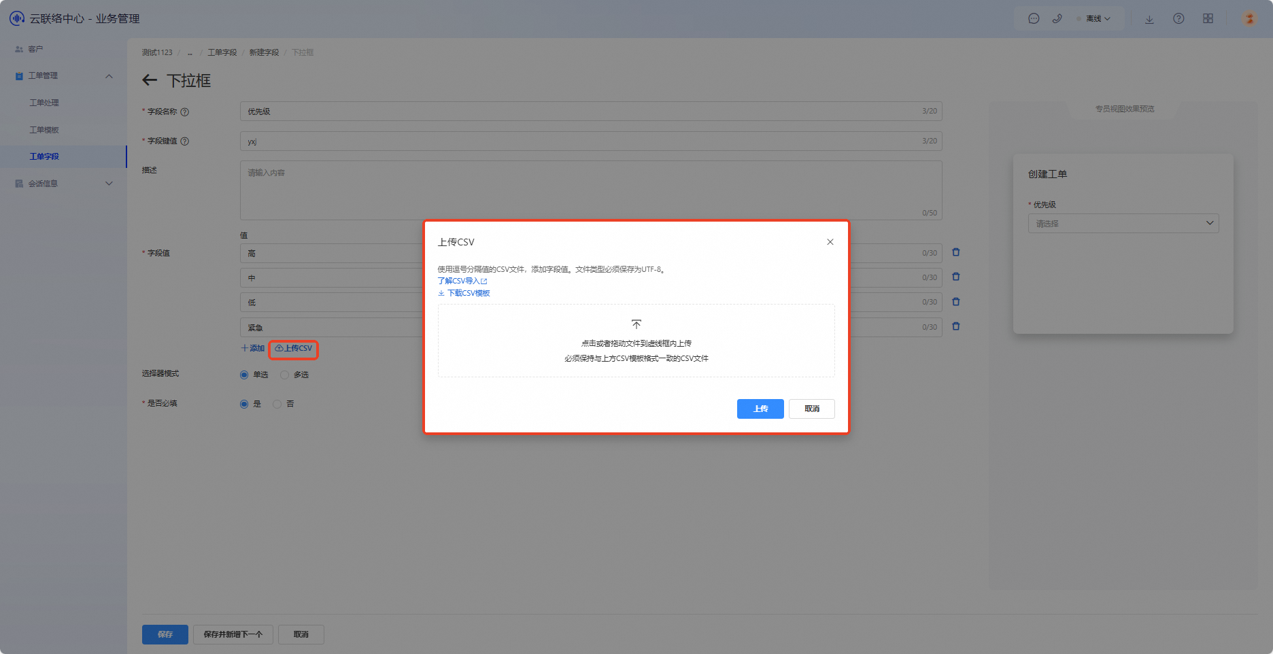
Task: Select 否 for 是否必填
Action: [277, 404]
